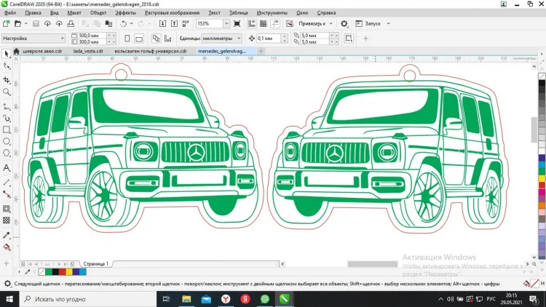Expand the Запуск dropdown
This screenshot has width=546, height=307.
[x=389, y=24]
